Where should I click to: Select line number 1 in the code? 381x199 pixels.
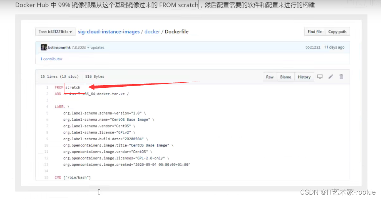click(47, 87)
